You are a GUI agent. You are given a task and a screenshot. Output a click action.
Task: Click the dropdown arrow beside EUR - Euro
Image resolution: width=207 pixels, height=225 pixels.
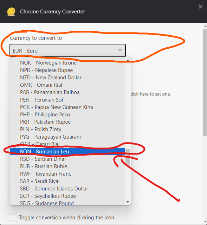(x=120, y=50)
